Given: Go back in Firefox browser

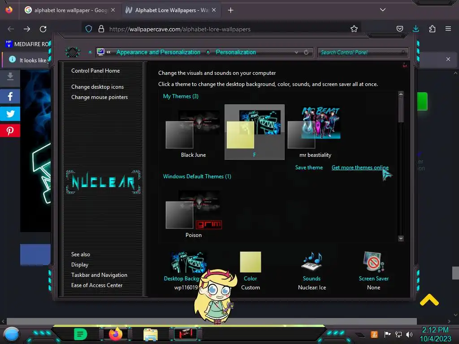Looking at the screenshot, I should click(11, 29).
